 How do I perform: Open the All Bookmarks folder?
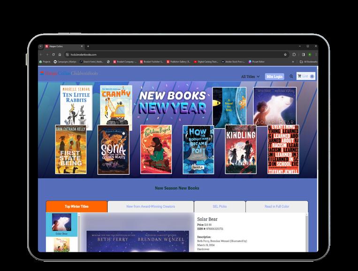(x=308, y=62)
